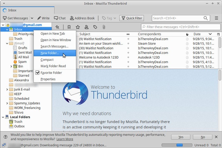This screenshot has height=148, width=222.
Task: Sort by read status glasses icon
Action: [128, 34]
